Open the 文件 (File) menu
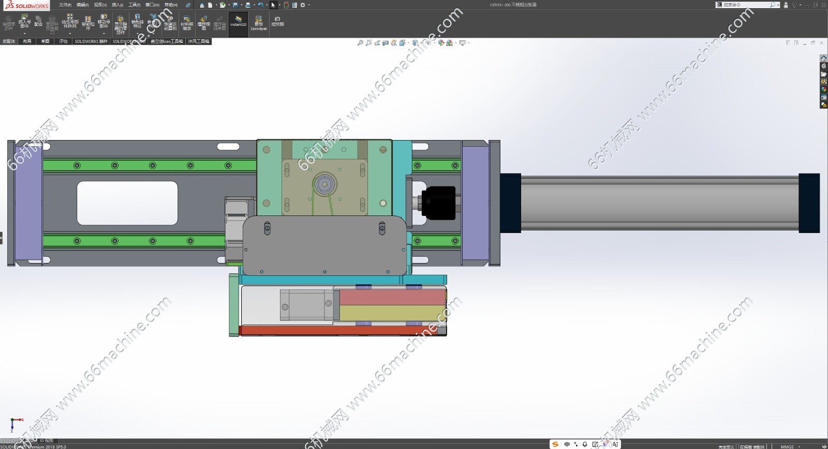Screen dimensions: 828x449 tap(65, 5)
